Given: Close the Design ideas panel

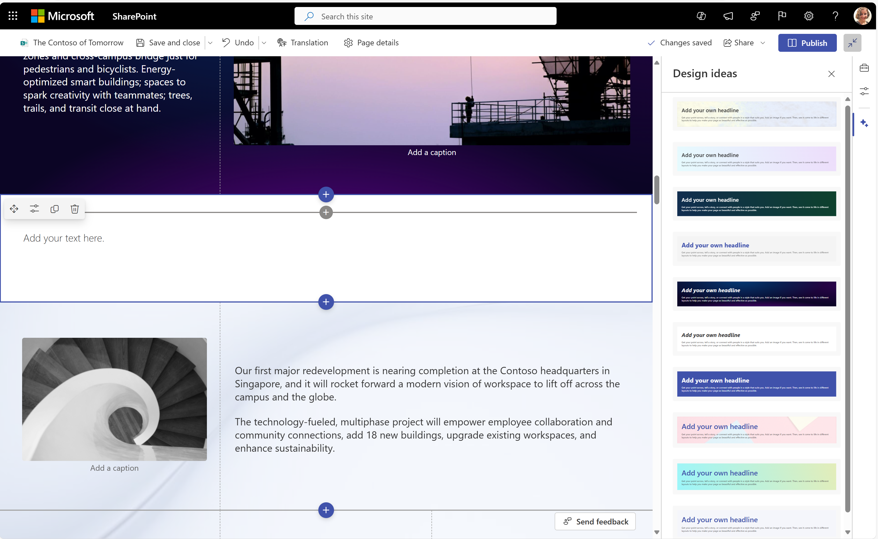Looking at the screenshot, I should (832, 74).
